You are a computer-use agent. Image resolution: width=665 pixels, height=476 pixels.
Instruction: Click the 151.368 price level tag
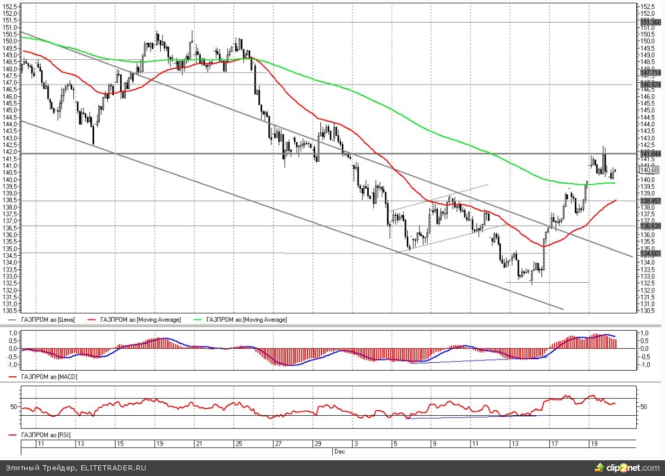(x=650, y=22)
